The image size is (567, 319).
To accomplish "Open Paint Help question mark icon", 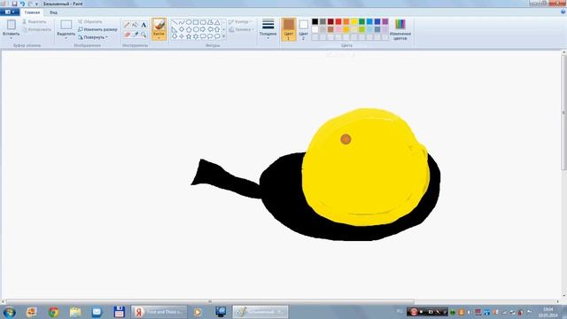I will 563,12.
